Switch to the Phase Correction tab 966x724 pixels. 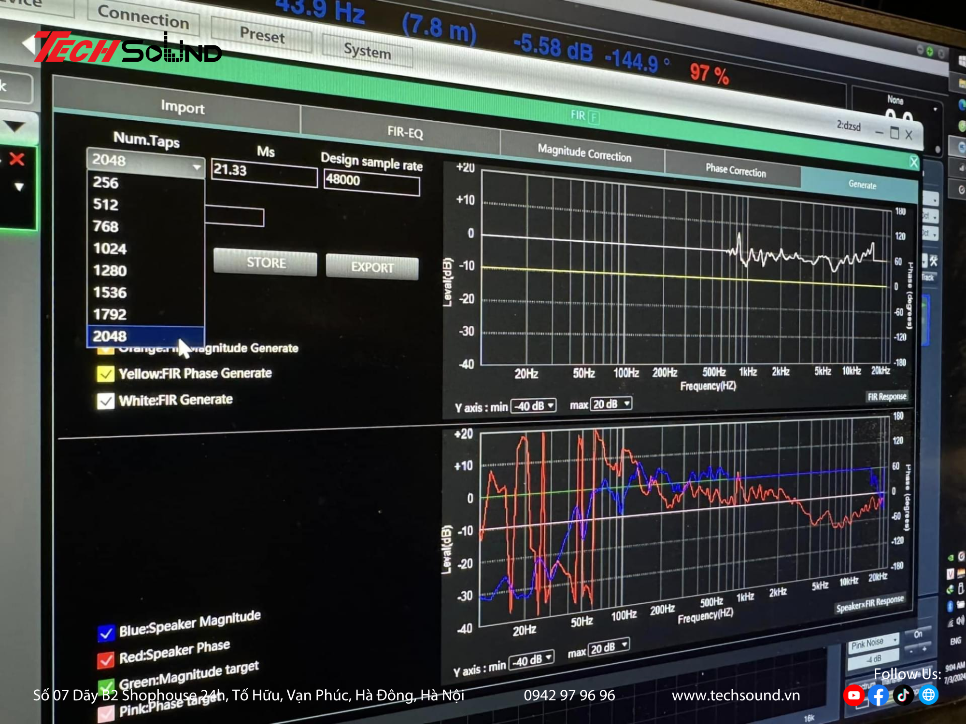[735, 170]
